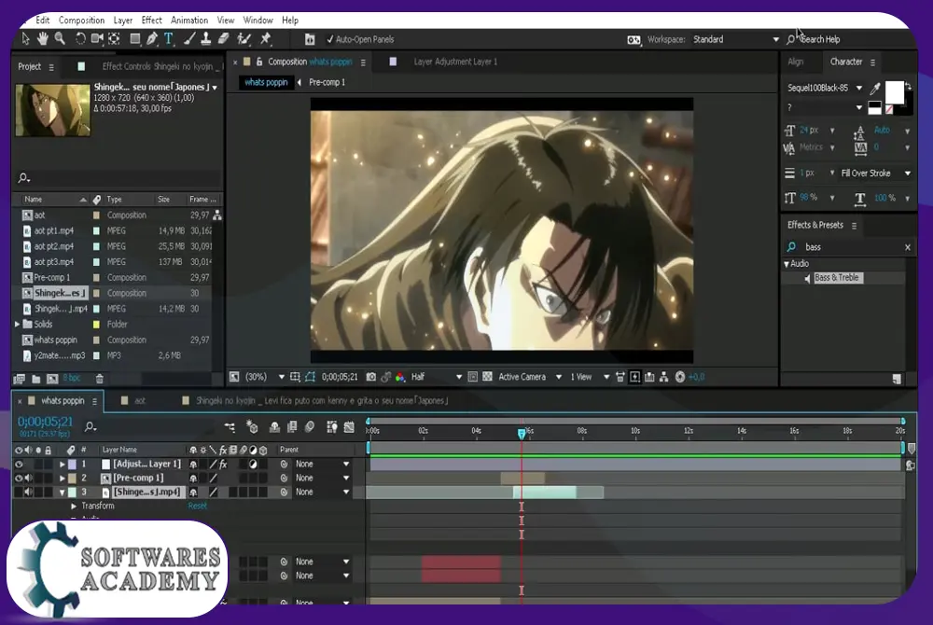Expand the Transform property group

(x=73, y=507)
